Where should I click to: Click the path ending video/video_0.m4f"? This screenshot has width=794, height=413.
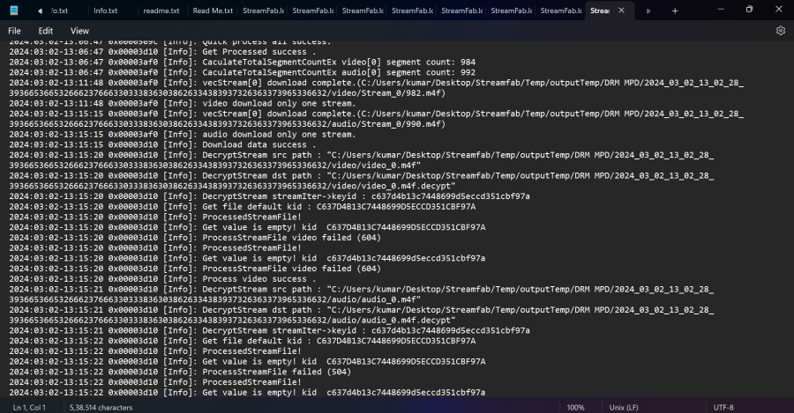(x=214, y=166)
